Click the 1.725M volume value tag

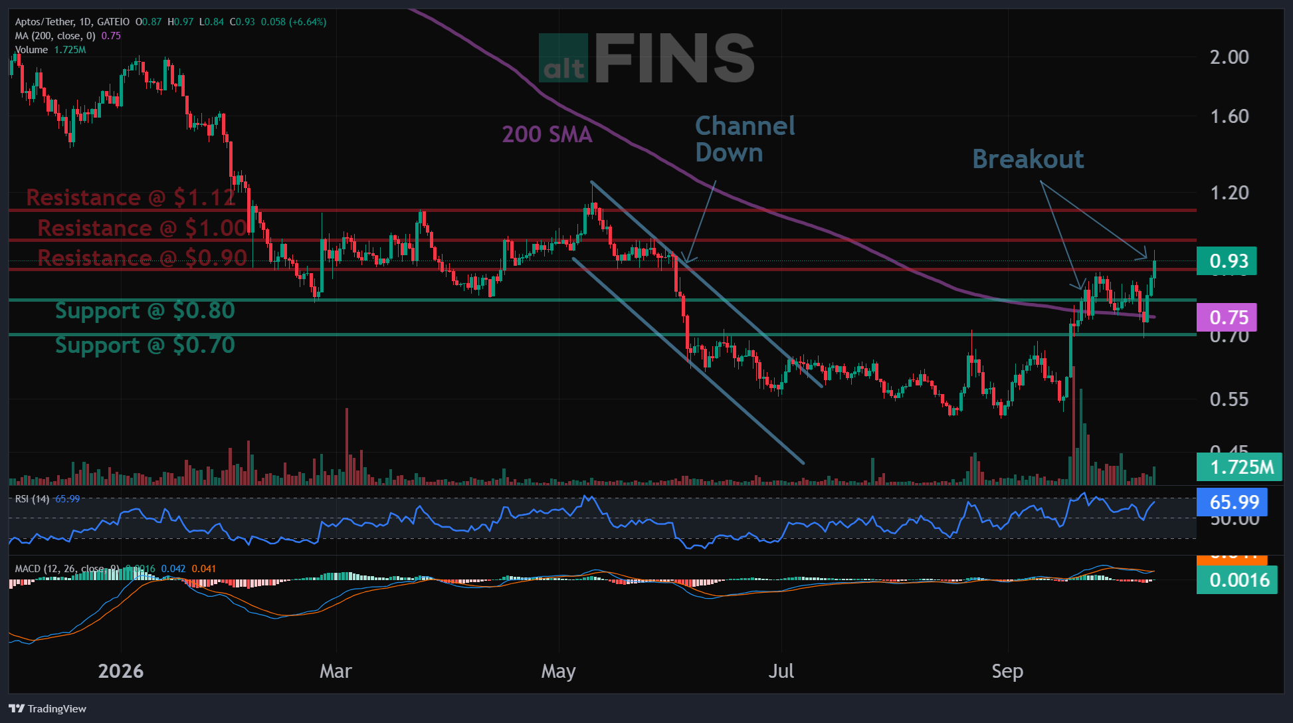point(1239,466)
